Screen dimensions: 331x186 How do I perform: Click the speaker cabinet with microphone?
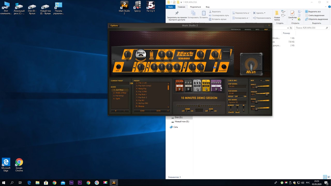click(x=251, y=64)
